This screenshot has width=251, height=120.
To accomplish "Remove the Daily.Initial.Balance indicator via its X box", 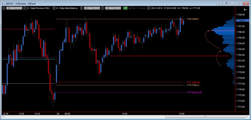I will (54, 8).
